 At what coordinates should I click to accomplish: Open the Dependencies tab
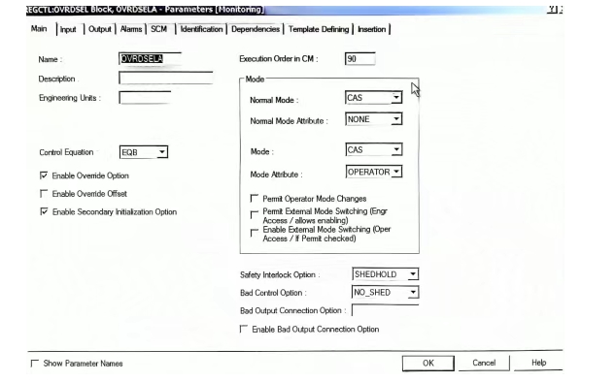[x=256, y=29]
